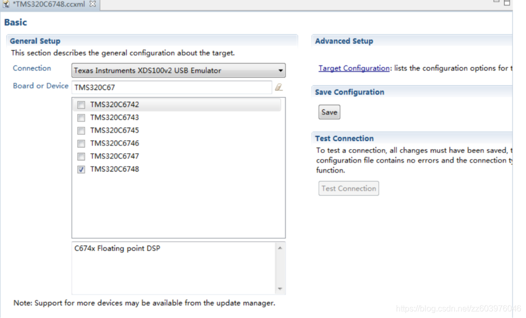The width and height of the screenshot is (526, 318).
Task: Click the description box scroll down arrow
Action: coord(280,288)
